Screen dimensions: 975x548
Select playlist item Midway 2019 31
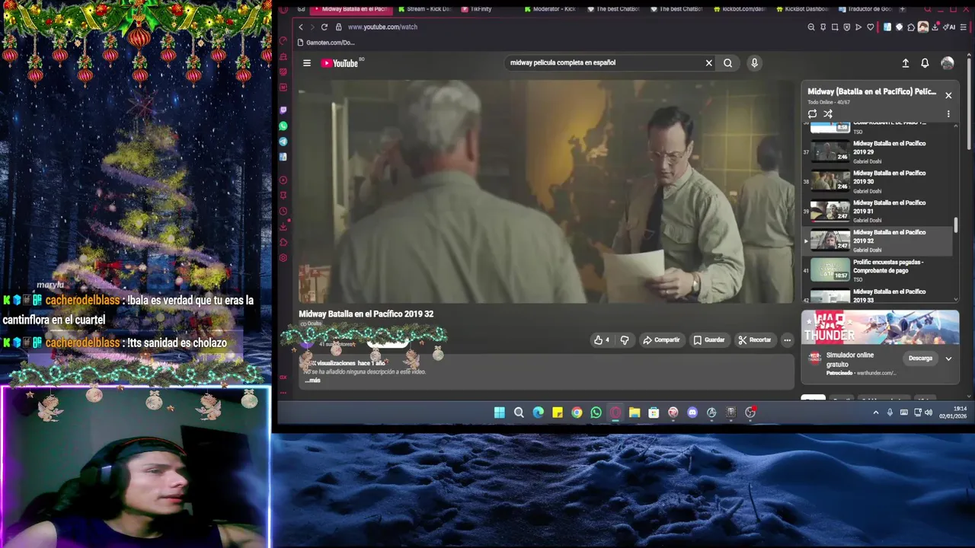coord(876,211)
